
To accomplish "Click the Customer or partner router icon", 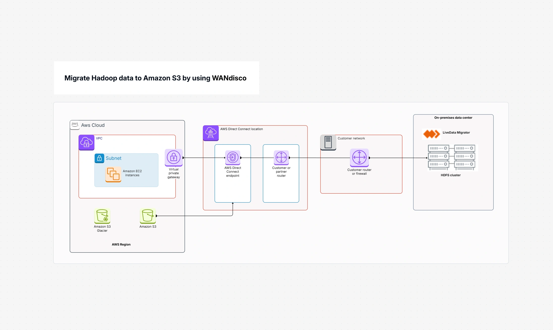I will [x=281, y=158].
